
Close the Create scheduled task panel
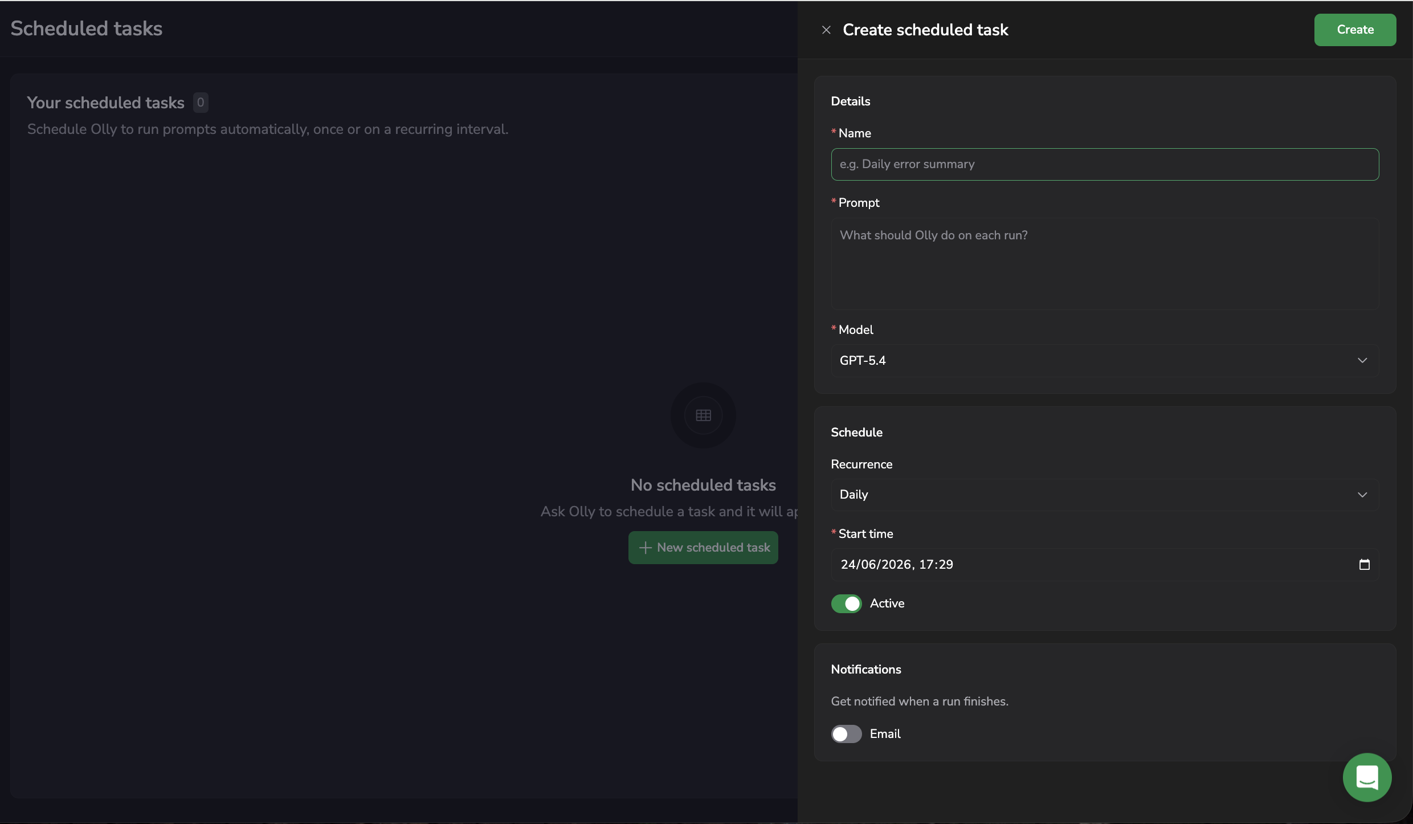[x=826, y=30]
